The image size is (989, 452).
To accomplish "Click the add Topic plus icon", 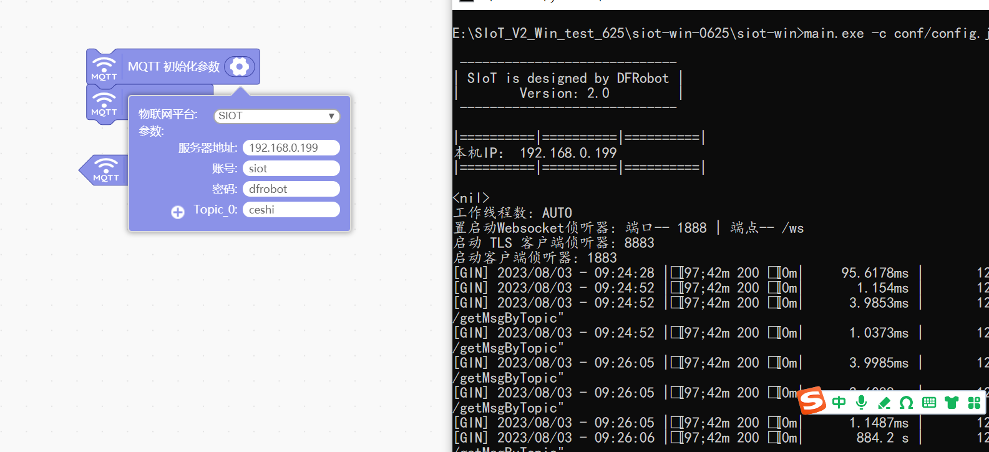I will pos(178,212).
